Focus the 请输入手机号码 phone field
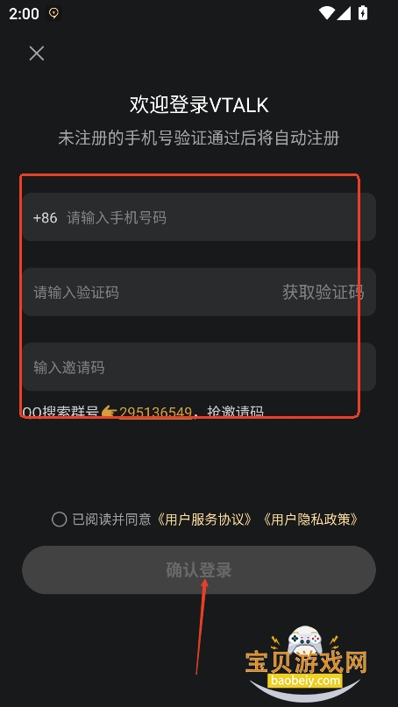Screen dimensions: 398x707 point(199,217)
